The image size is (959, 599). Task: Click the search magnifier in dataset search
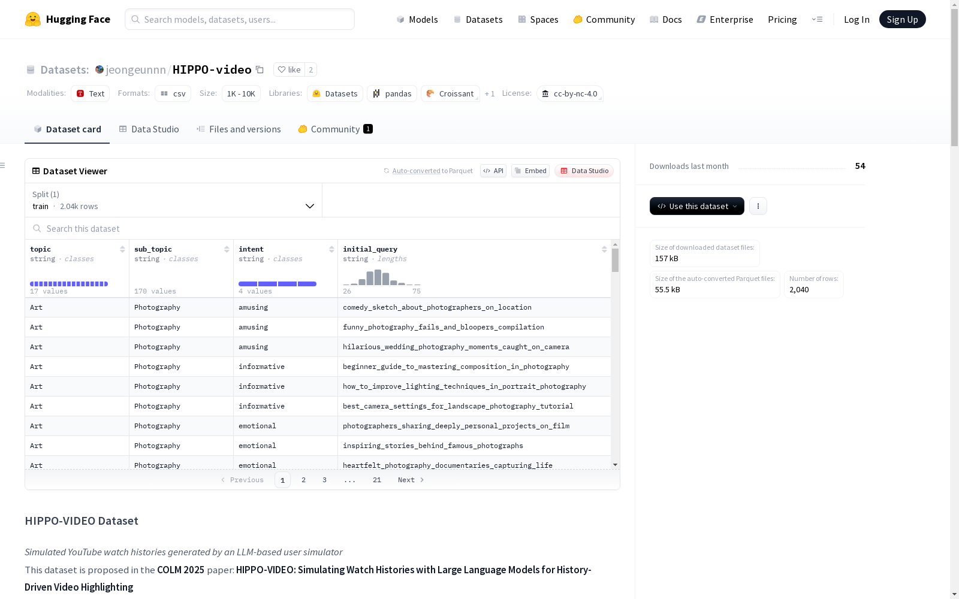click(x=37, y=228)
